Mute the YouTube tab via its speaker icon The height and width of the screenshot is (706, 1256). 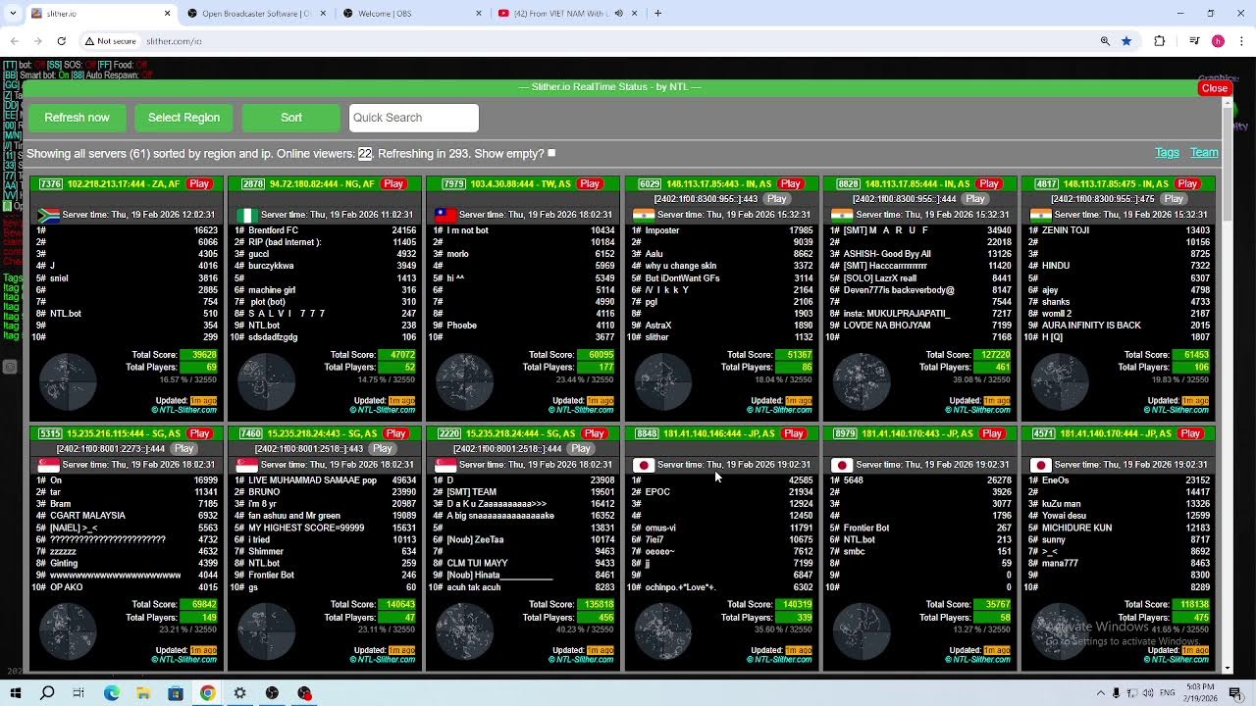pos(620,14)
